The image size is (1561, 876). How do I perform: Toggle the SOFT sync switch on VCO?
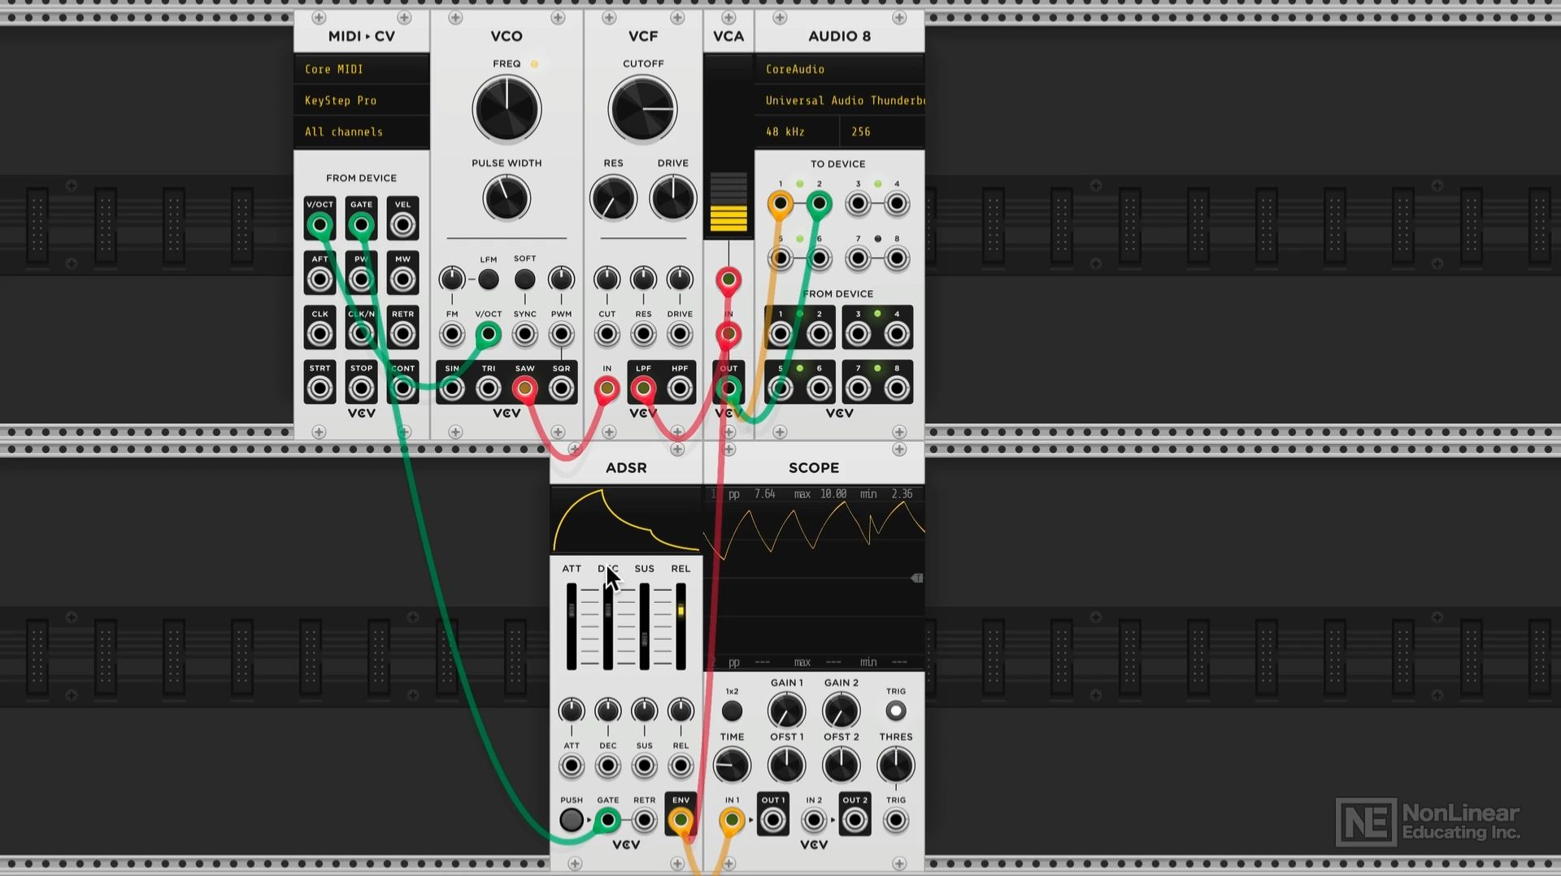click(x=524, y=280)
